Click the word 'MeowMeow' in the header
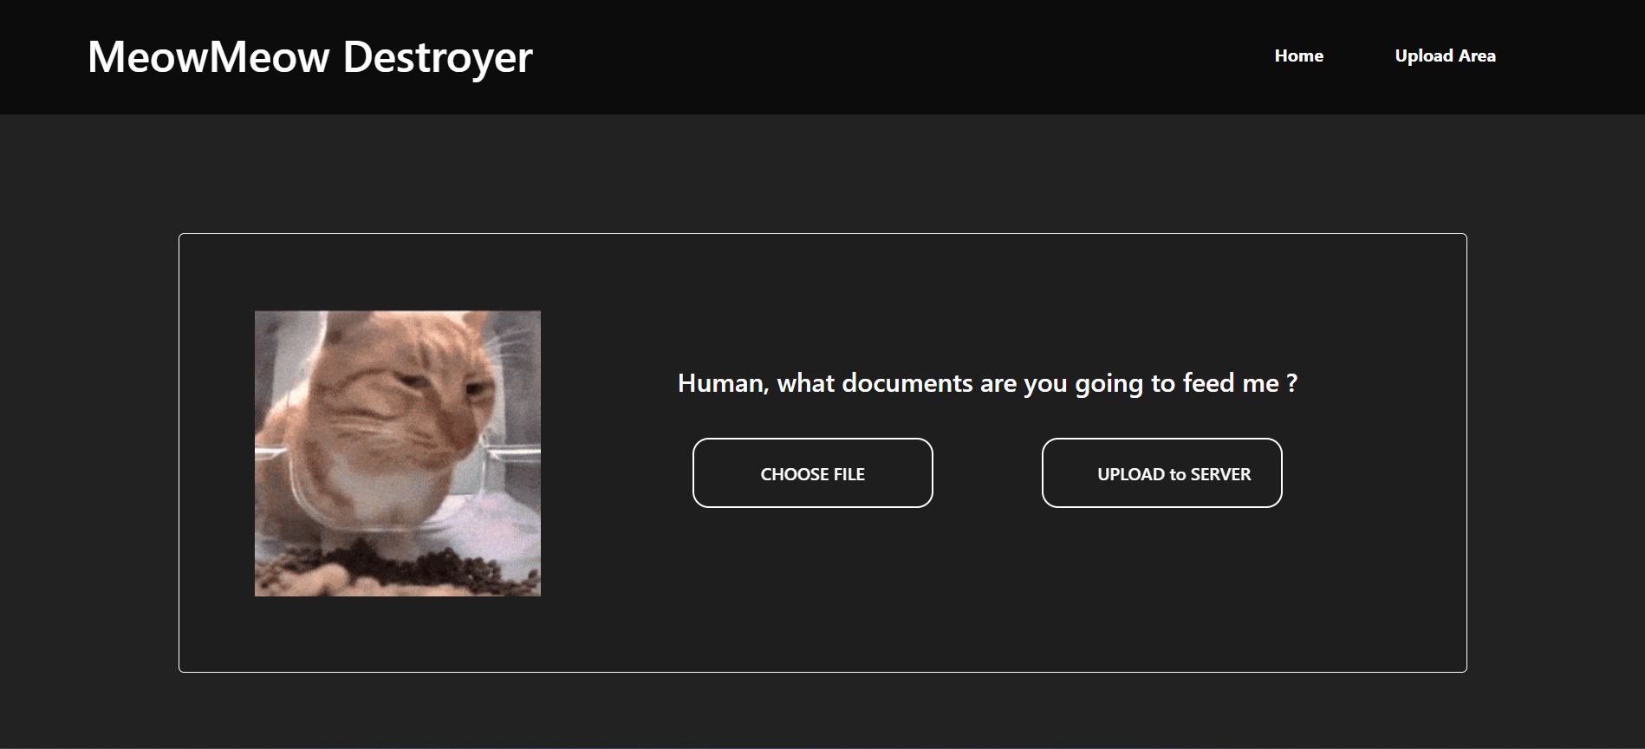 click(x=209, y=57)
